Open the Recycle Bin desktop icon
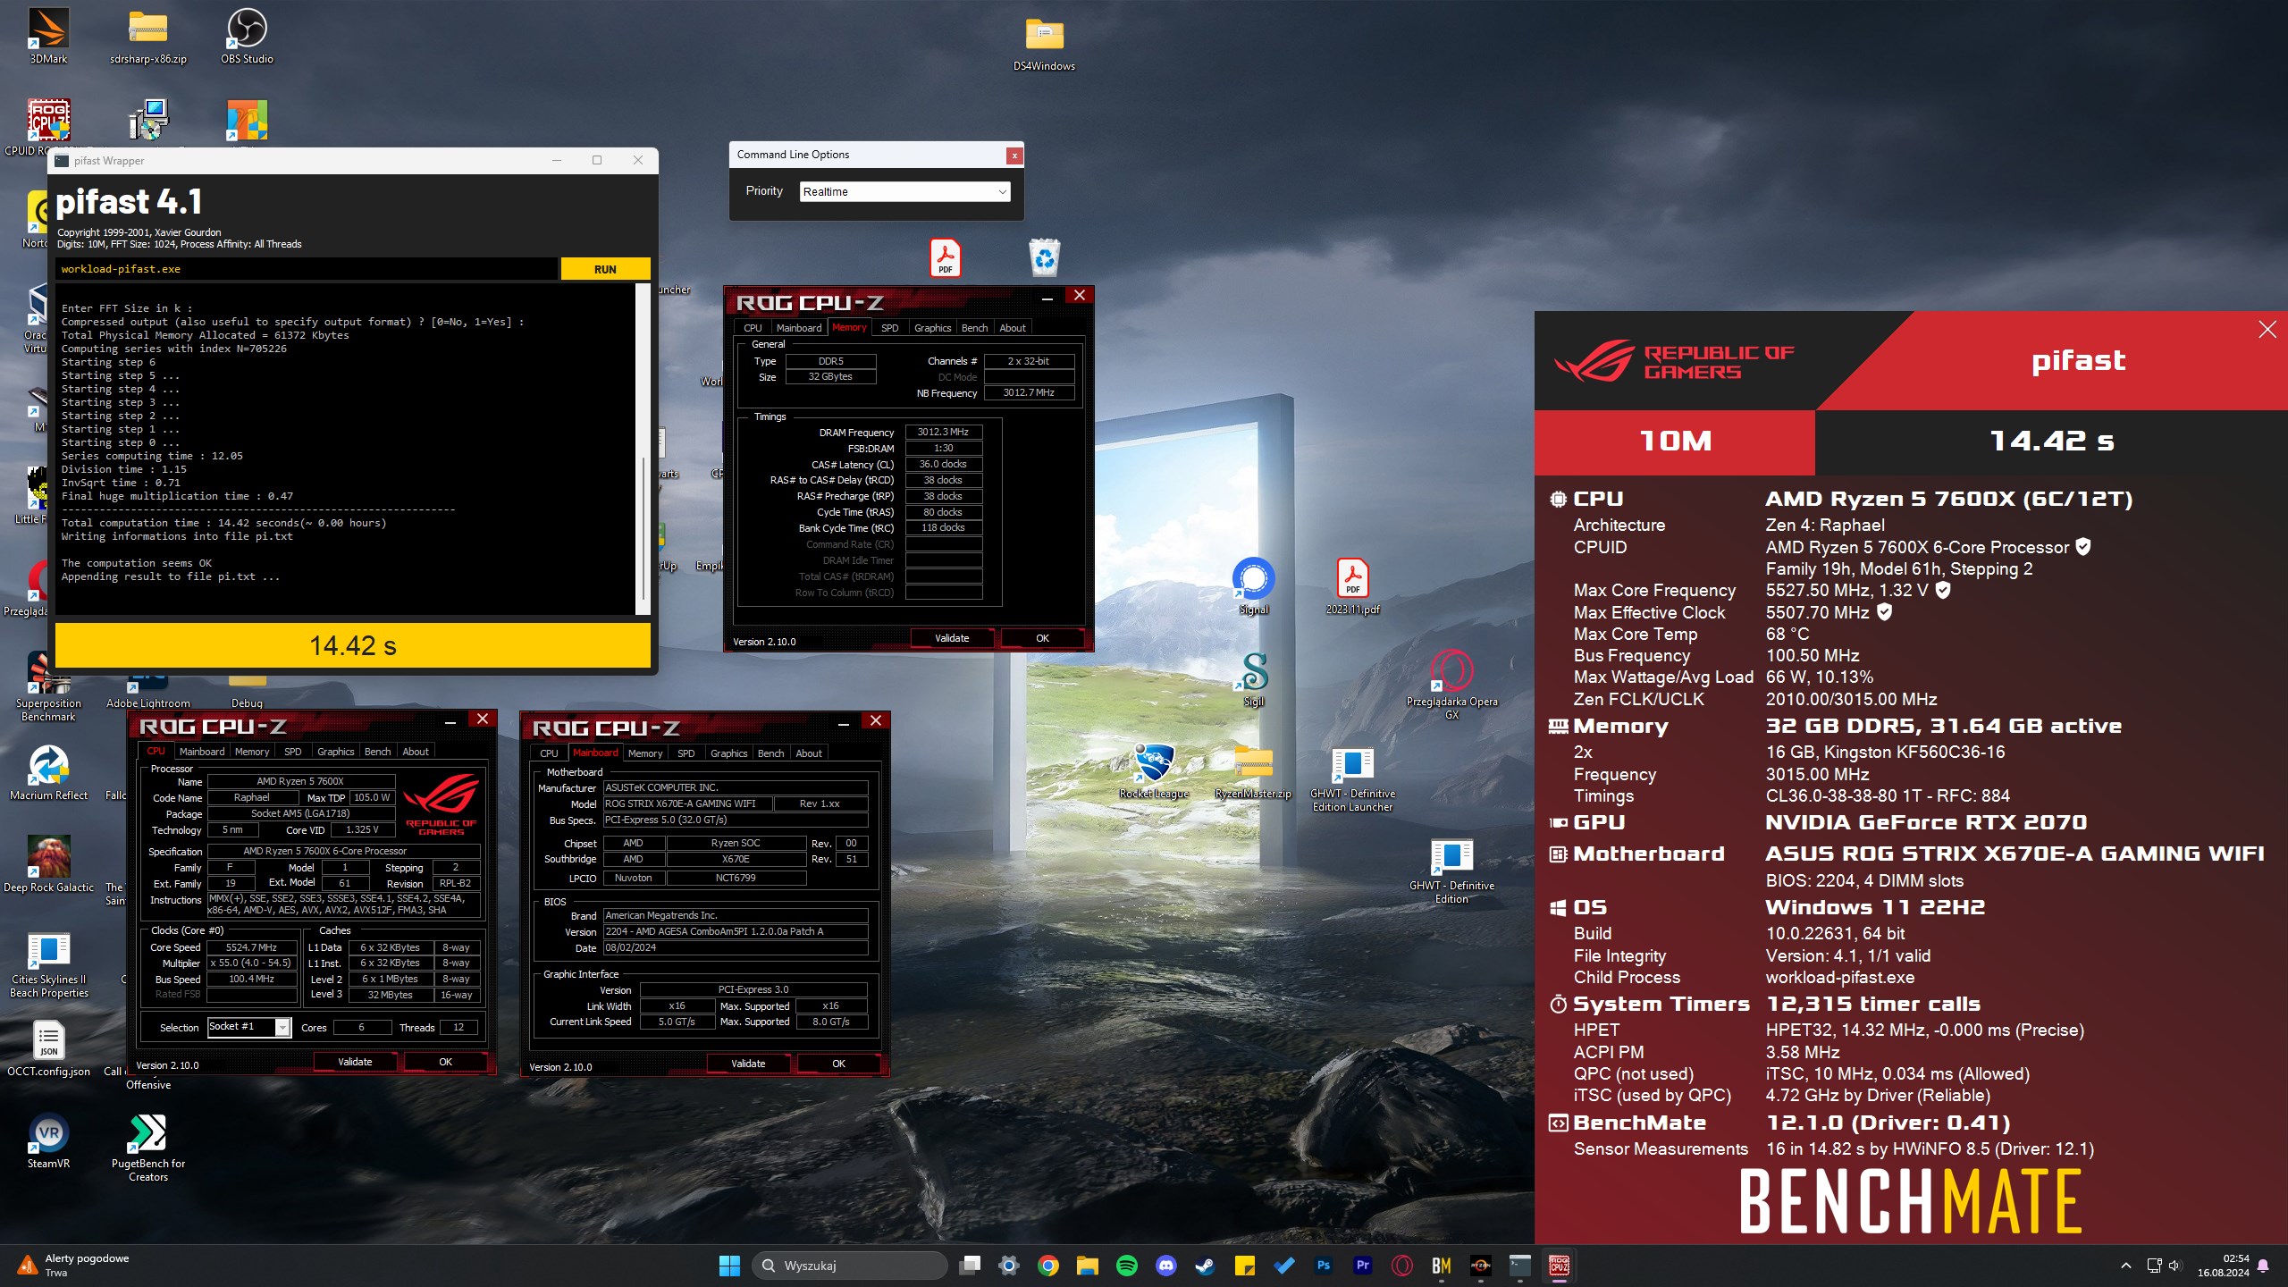 point(1044,257)
